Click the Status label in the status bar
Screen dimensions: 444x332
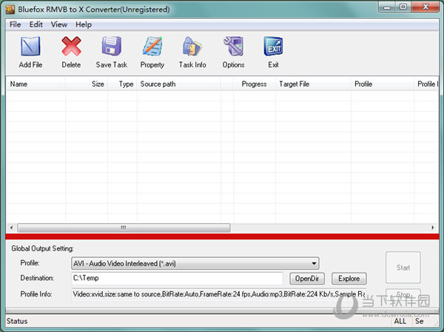[17, 321]
